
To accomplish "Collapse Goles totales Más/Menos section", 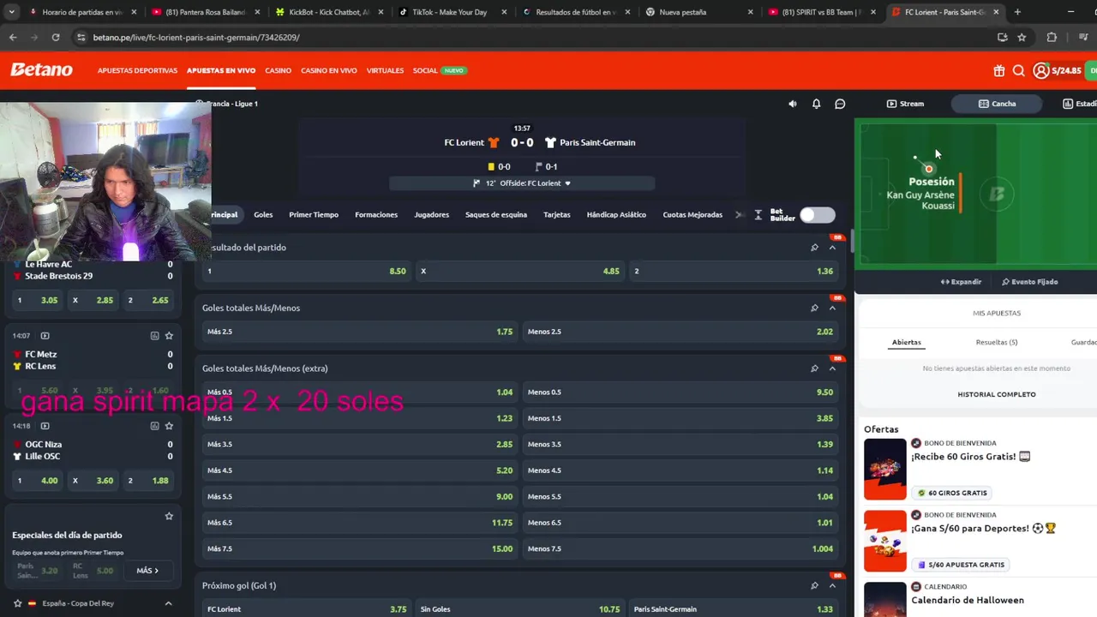I will click(x=832, y=308).
